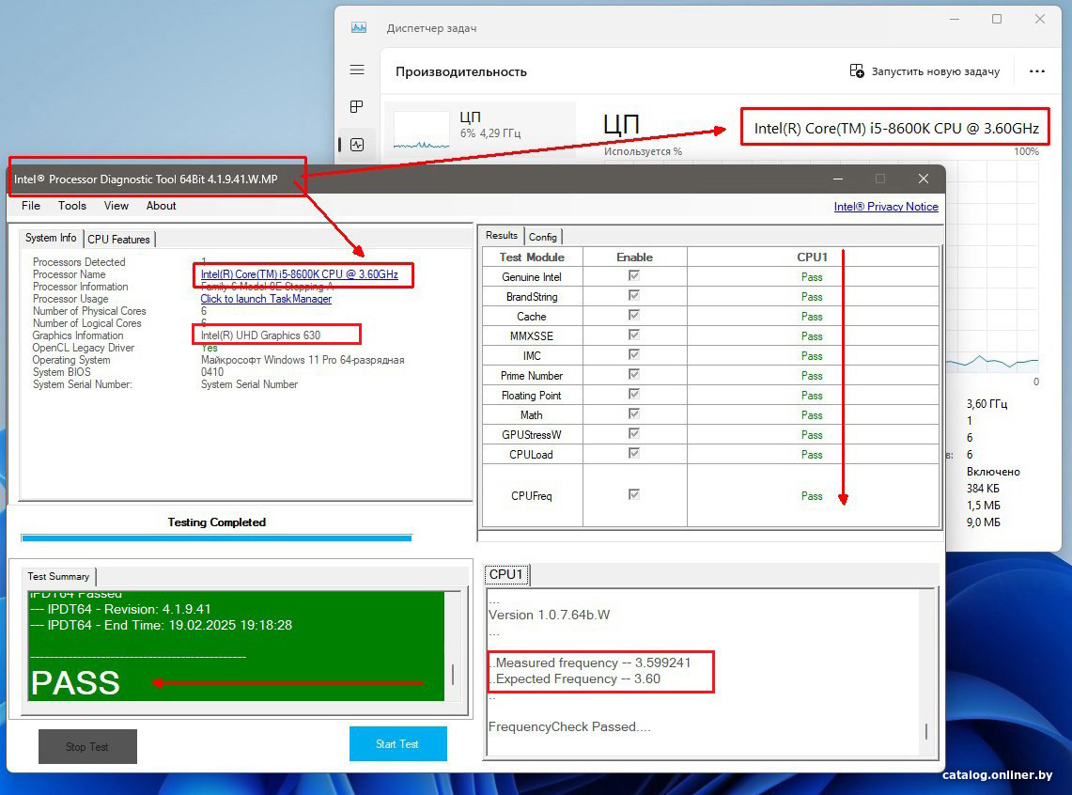Toggle the Genuine Intel test checkbox
Screen dimensions: 1072x795
[x=634, y=276]
